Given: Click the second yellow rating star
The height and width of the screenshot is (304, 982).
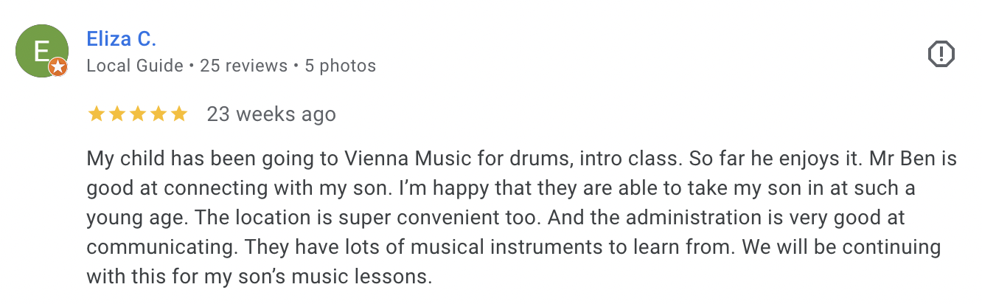Looking at the screenshot, I should [116, 114].
